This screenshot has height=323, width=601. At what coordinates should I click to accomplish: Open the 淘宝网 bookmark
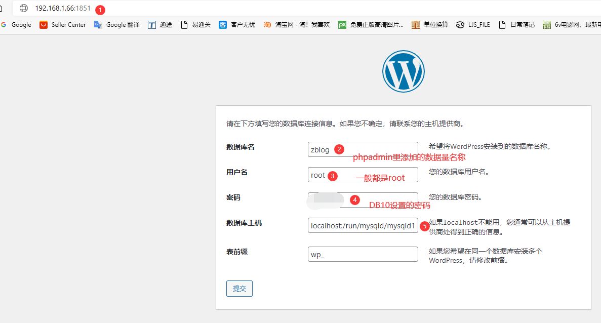pos(297,24)
